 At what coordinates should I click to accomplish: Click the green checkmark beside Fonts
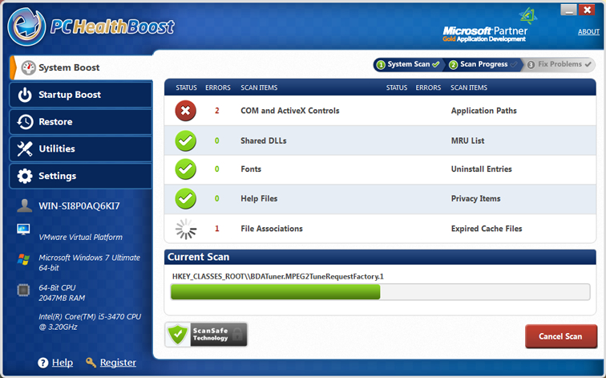(x=186, y=169)
